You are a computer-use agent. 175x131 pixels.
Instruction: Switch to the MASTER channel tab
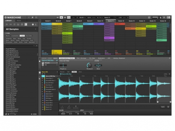click(x=44, y=58)
